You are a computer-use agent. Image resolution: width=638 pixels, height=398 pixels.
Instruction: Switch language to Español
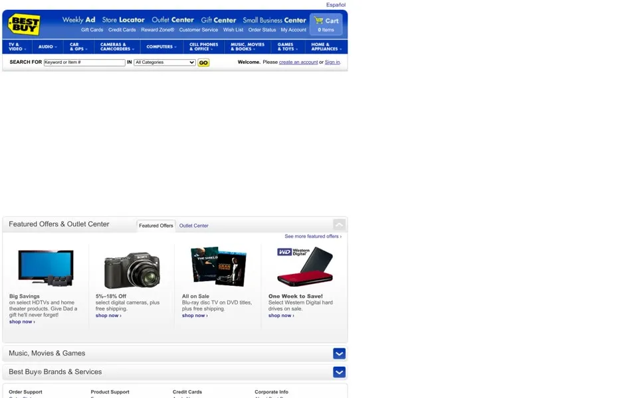[x=336, y=5]
